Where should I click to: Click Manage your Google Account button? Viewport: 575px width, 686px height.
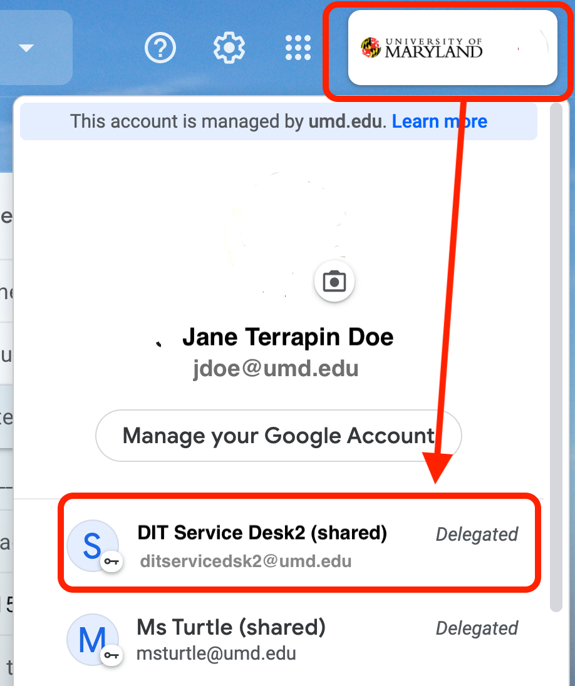[279, 435]
